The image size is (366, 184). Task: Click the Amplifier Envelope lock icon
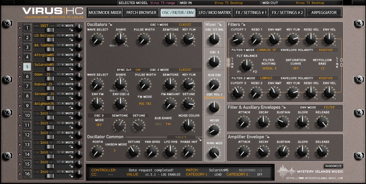tap(267, 137)
